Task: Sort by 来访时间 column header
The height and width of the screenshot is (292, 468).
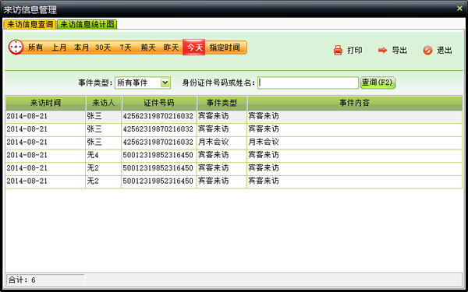Action: point(45,103)
